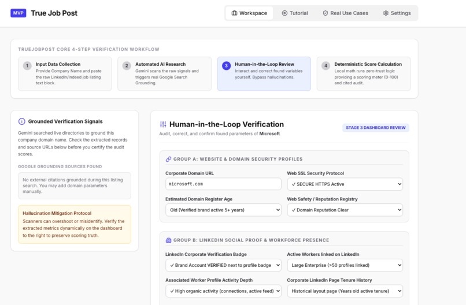Click the True Job Post title

click(54, 13)
